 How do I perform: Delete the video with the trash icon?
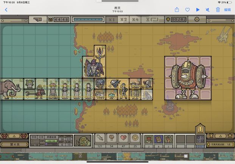[218, 10]
